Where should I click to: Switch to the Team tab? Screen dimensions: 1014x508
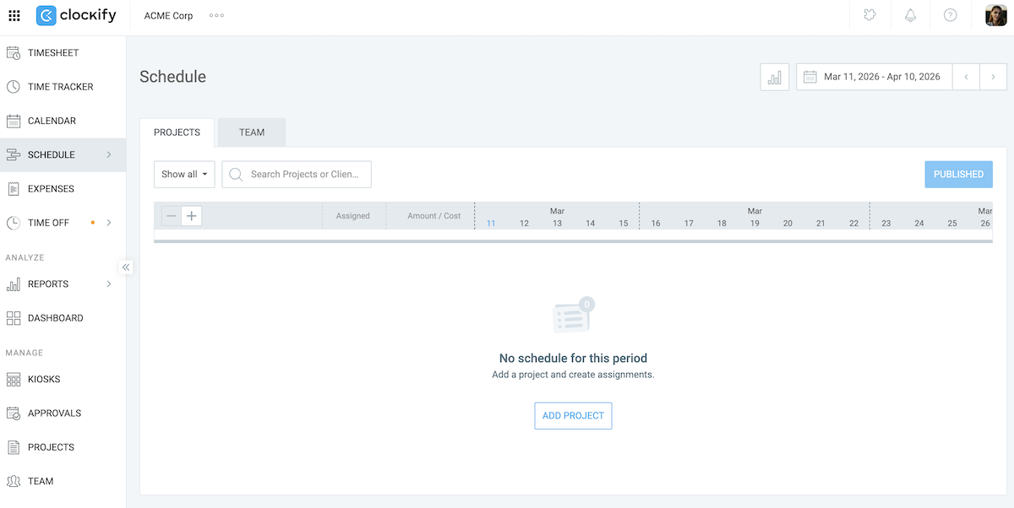tap(252, 132)
